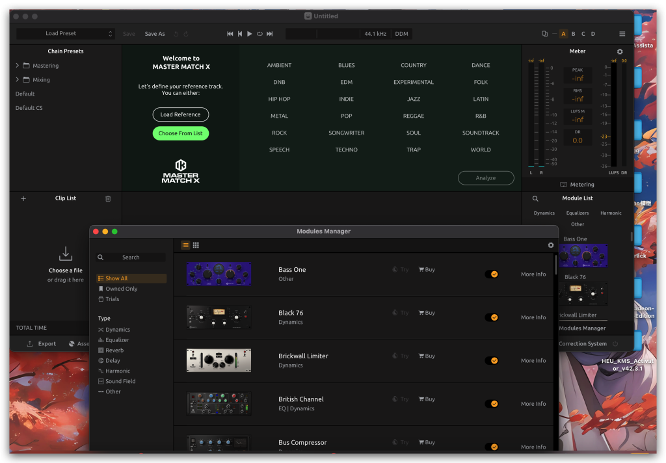Click the Module List panel scrollbar
The width and height of the screenshot is (666, 463).
tap(632, 237)
